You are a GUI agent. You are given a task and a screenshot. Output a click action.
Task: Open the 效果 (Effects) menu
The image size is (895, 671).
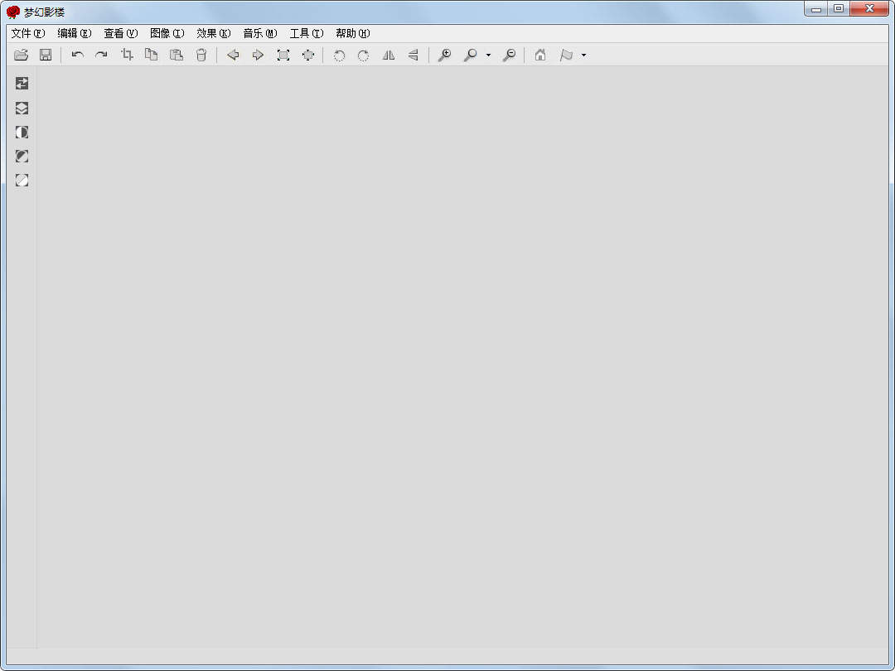pyautogui.click(x=213, y=33)
